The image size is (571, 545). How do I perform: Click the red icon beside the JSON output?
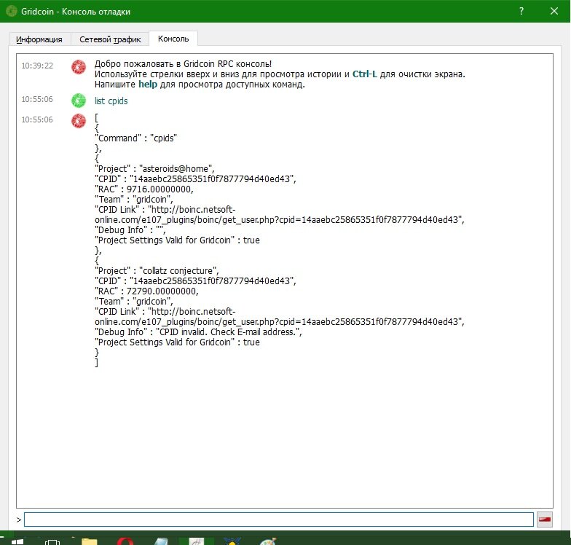(79, 120)
